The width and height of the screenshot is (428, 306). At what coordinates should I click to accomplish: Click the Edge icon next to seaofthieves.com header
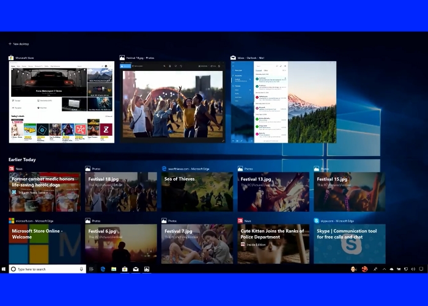(164, 168)
